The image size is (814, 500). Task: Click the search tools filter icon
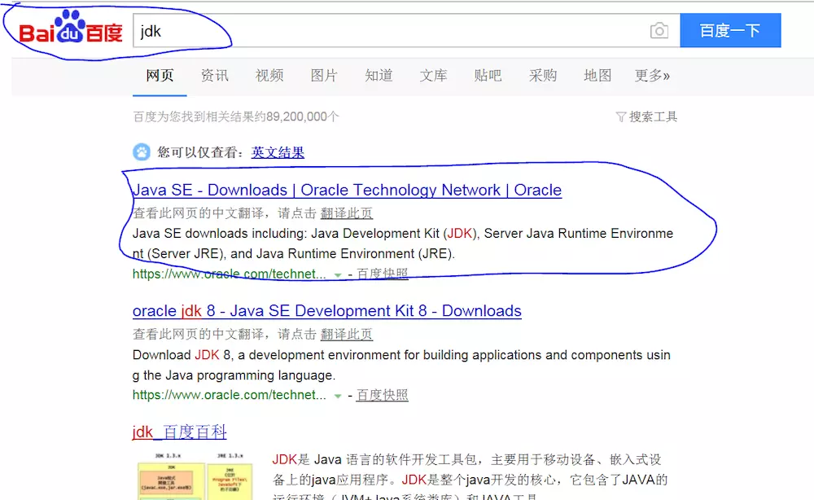(620, 116)
